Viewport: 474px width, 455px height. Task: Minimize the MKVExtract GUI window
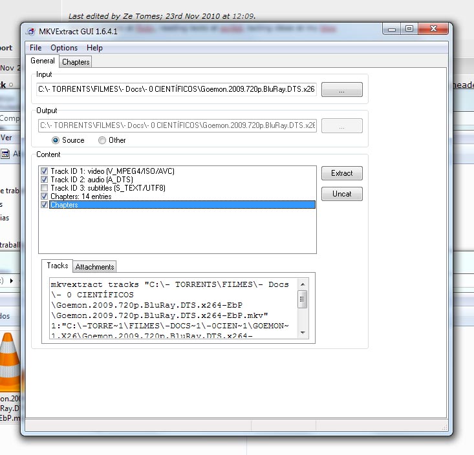[392, 29]
